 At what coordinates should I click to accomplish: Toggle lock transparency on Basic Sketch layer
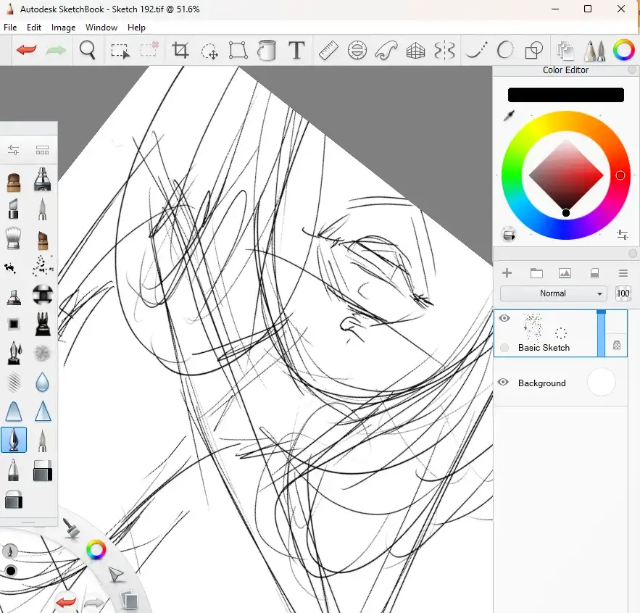pyautogui.click(x=617, y=346)
